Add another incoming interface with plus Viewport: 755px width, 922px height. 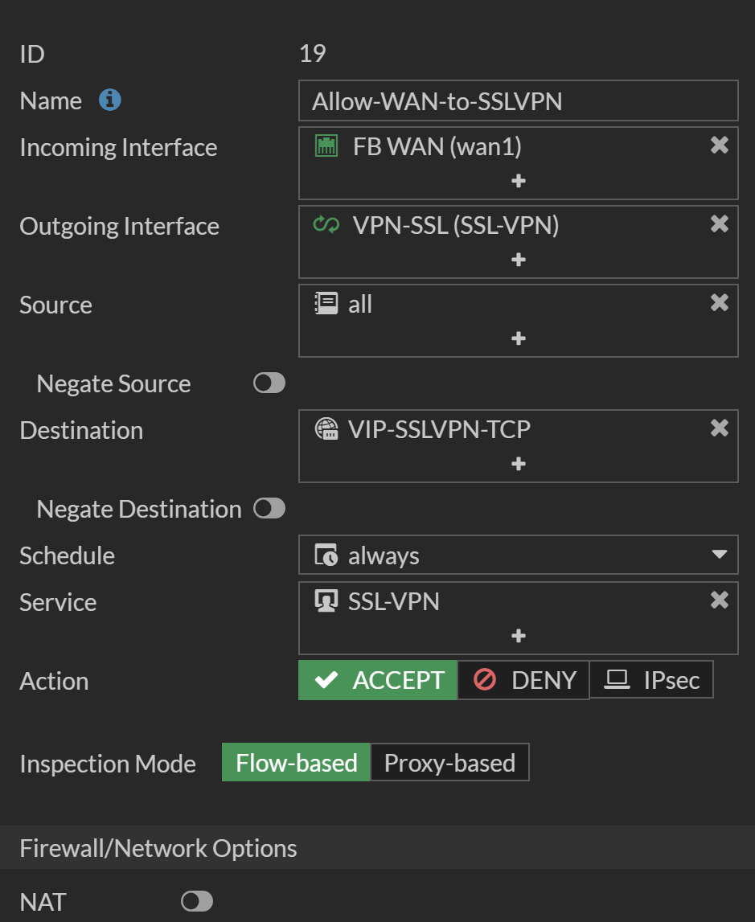[x=519, y=181]
